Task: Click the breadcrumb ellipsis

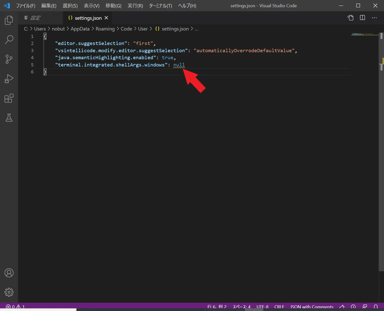Action: (x=196, y=29)
